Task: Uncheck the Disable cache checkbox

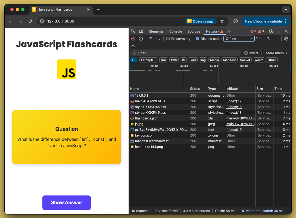Action: coord(197,39)
